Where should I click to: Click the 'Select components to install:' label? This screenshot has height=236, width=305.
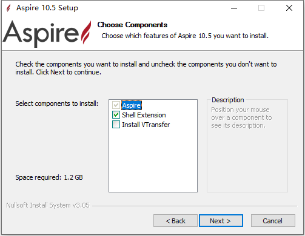point(57,103)
